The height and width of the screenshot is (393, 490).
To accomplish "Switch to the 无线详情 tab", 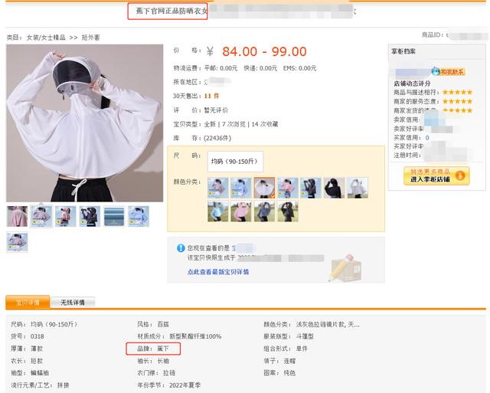I will click(73, 303).
